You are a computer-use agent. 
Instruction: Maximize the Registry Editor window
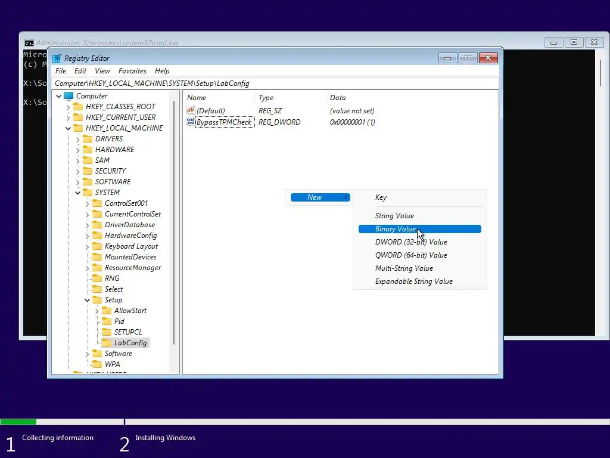(468, 58)
